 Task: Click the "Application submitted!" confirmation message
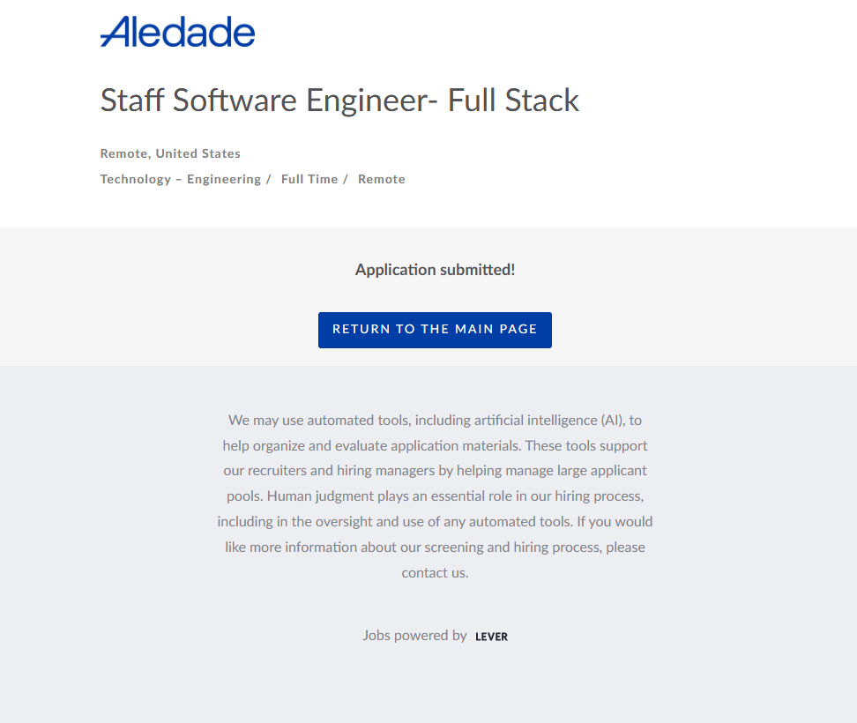point(435,270)
